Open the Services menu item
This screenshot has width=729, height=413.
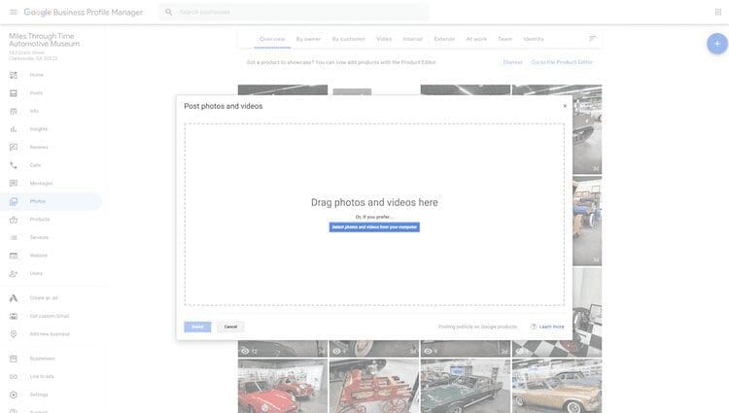pyautogui.click(x=39, y=237)
